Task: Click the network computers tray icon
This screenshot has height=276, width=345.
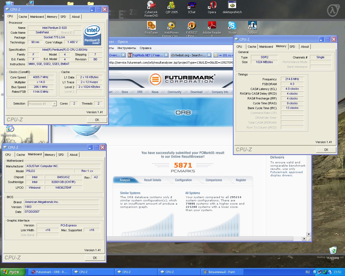Action: [320, 272]
